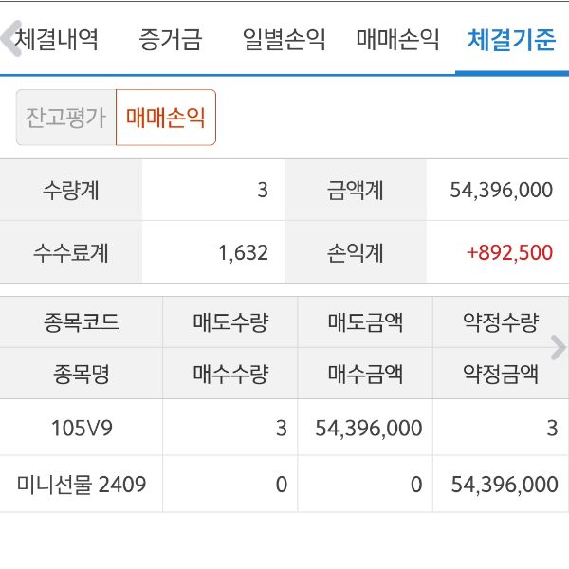Click the 종목코드 column header

point(82,322)
